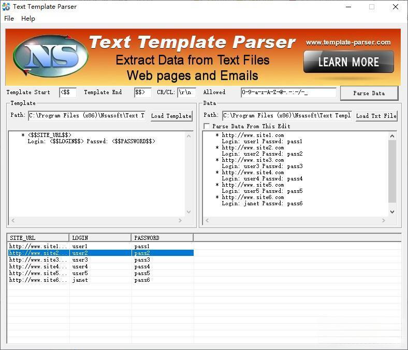This screenshot has height=350, width=408.
Task: Close the Text Template Parser window
Action: (x=396, y=7)
